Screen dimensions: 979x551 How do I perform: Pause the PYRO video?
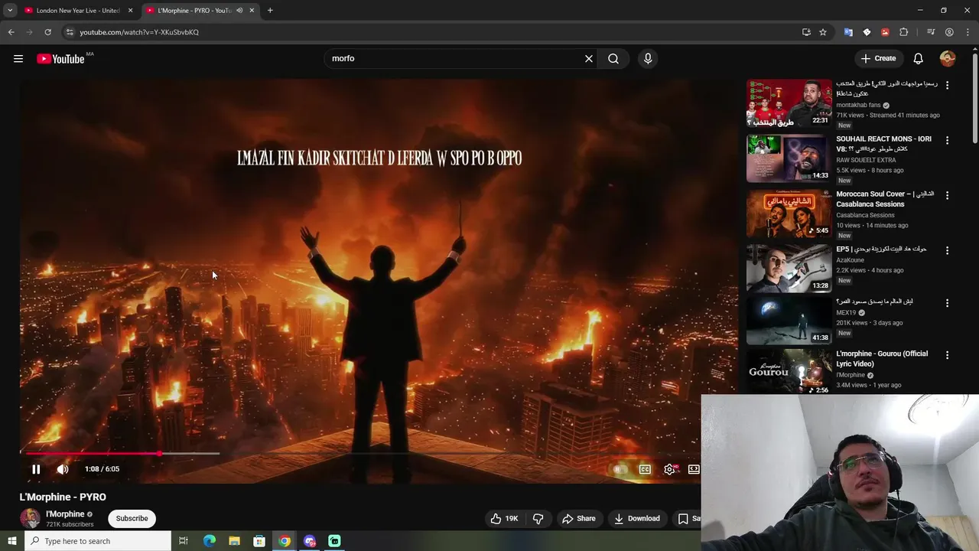point(36,469)
